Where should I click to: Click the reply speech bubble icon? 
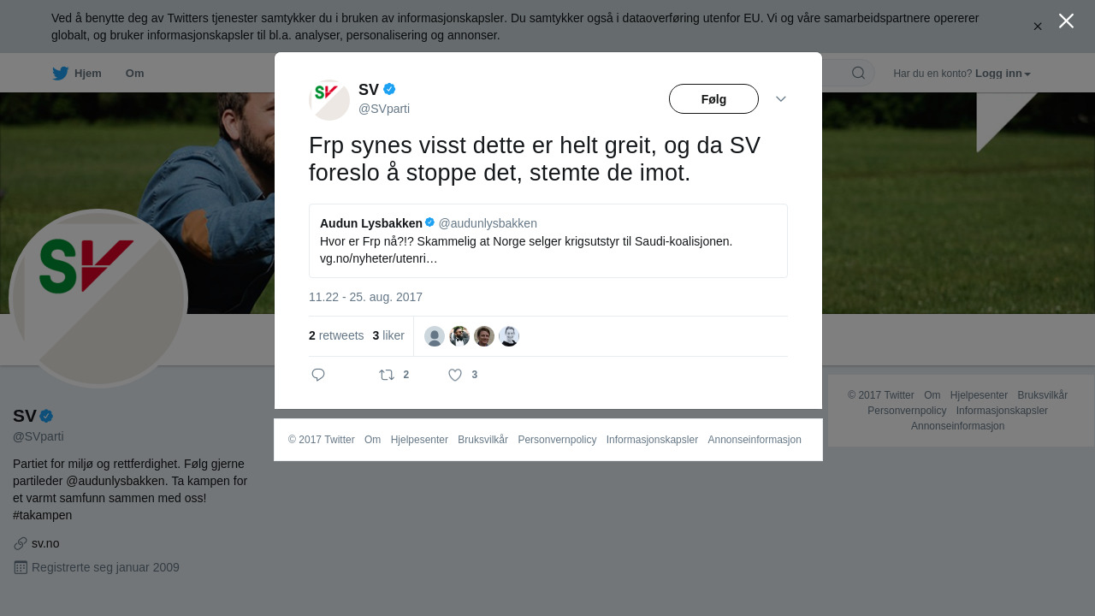[x=318, y=375]
